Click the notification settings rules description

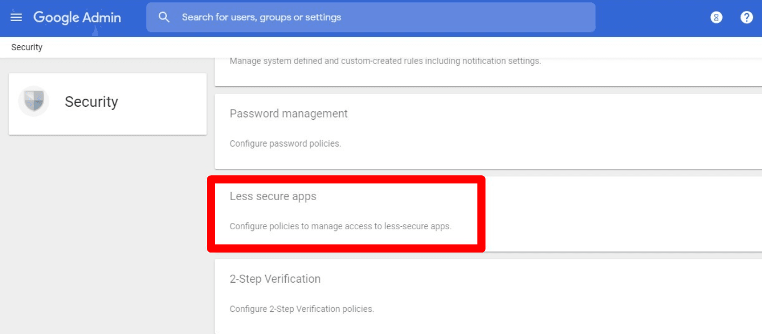pos(385,60)
